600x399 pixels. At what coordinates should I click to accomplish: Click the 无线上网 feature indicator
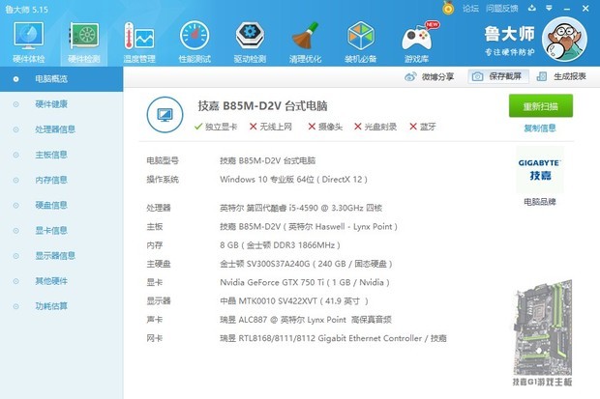[x=271, y=127]
